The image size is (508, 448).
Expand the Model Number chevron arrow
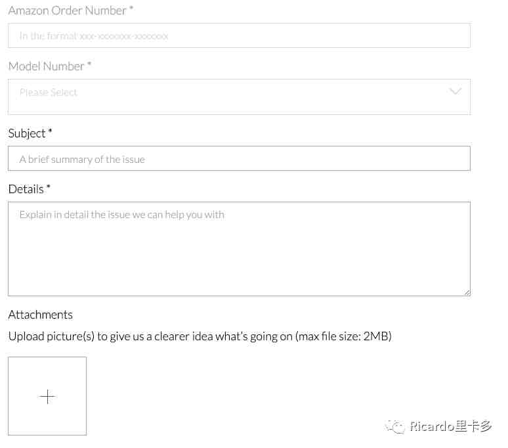455,91
